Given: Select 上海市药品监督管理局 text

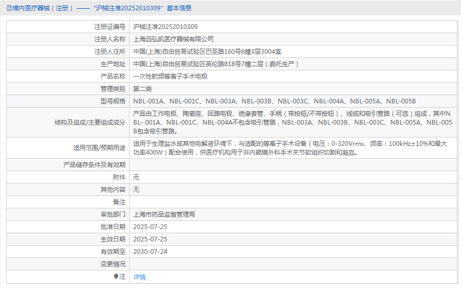Looking at the screenshot, I should pyautogui.click(x=164, y=215).
